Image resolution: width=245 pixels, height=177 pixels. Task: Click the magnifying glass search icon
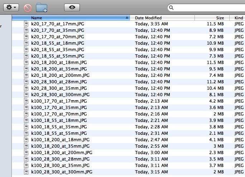click(172, 8)
